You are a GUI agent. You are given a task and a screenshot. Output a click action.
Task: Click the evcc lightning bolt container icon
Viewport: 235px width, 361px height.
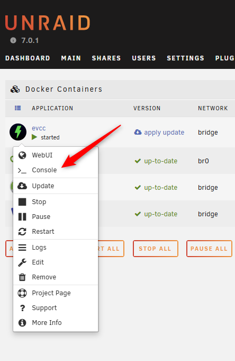[x=18, y=132]
